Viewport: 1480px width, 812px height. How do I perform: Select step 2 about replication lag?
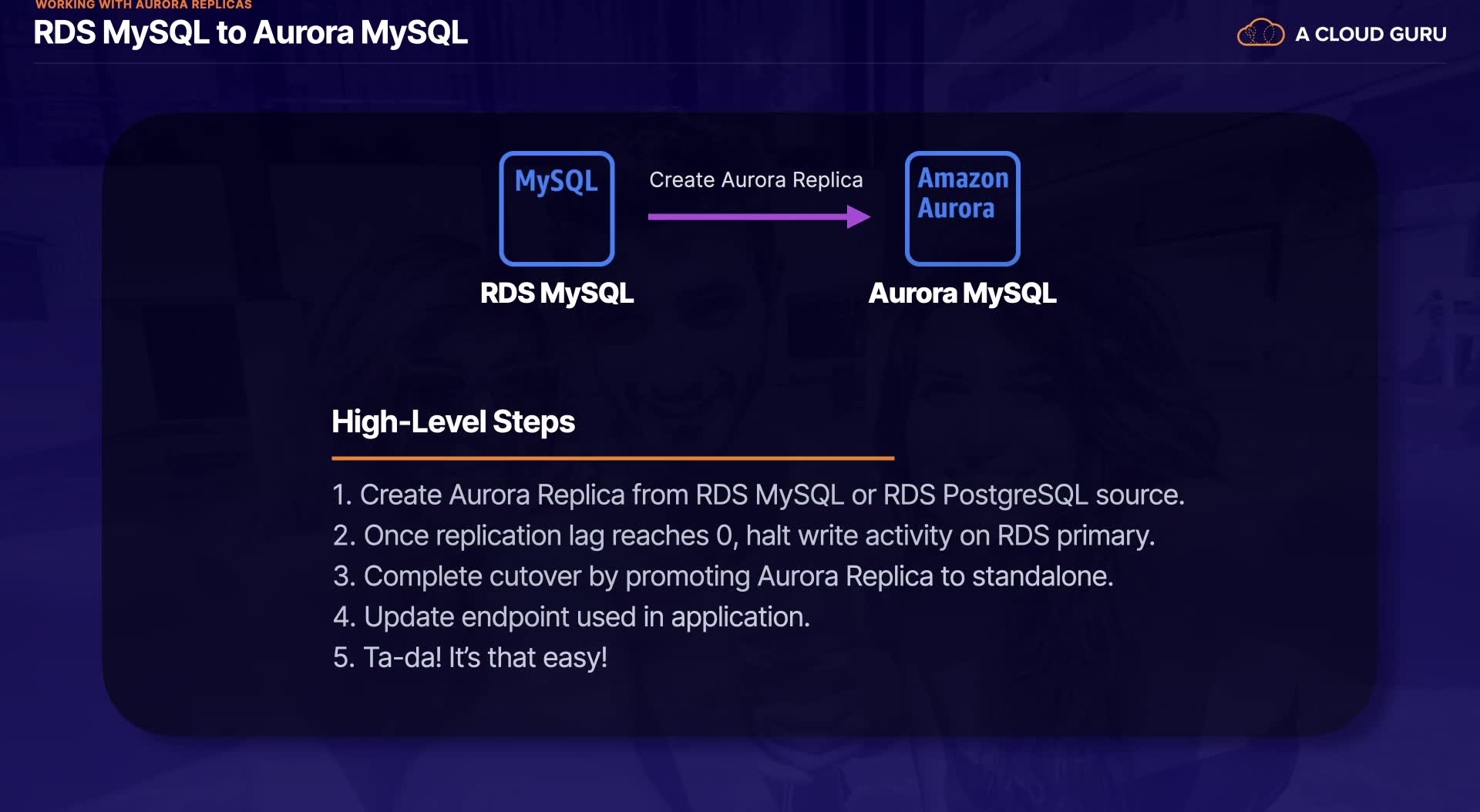pyautogui.click(x=743, y=535)
